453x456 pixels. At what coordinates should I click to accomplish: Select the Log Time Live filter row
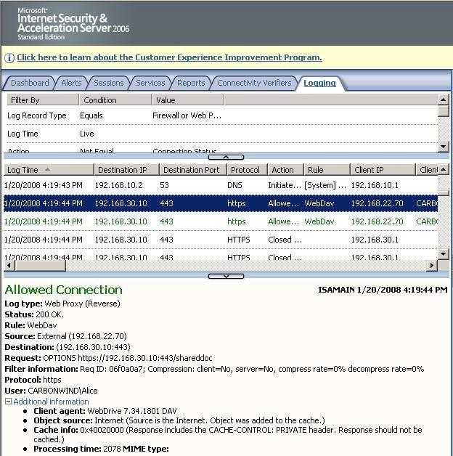pos(221,134)
